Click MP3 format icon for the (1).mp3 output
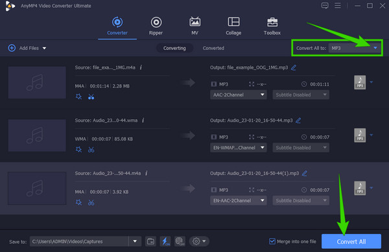Screen dimensions: 389x252 pyautogui.click(x=360, y=188)
